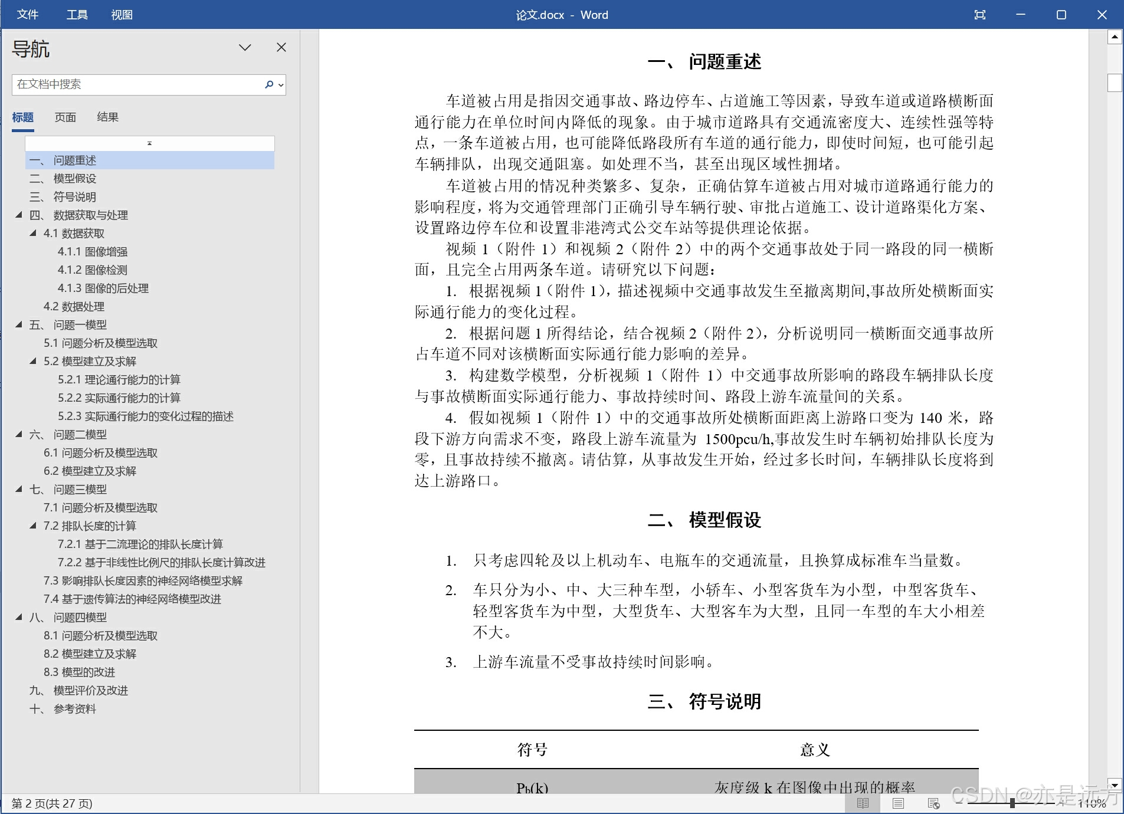Switch to web layout view icon
The height and width of the screenshot is (814, 1124).
point(933,803)
